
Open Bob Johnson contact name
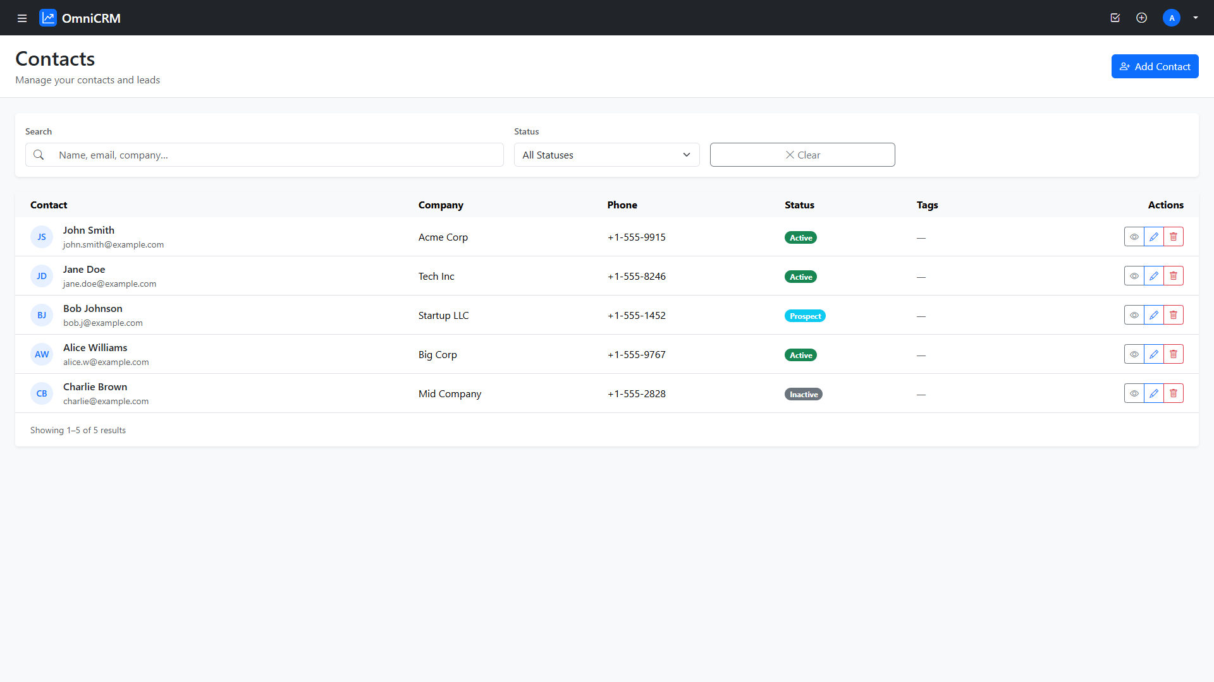93,308
